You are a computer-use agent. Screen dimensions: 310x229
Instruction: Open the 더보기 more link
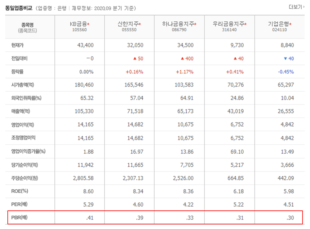tap(296, 7)
